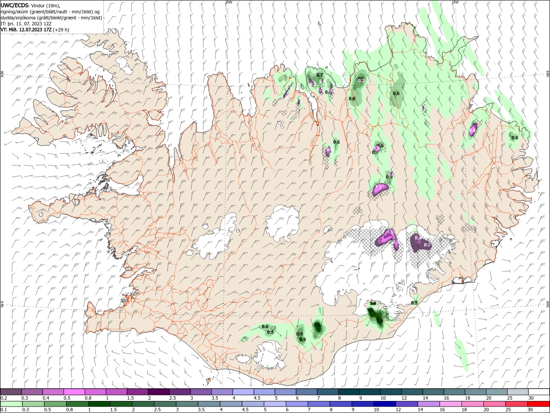Viewport: 550px width, 413px height.
Task: Click the pale grey 25 mm snow-scale swatch
Action: pyautogui.click(x=517, y=392)
